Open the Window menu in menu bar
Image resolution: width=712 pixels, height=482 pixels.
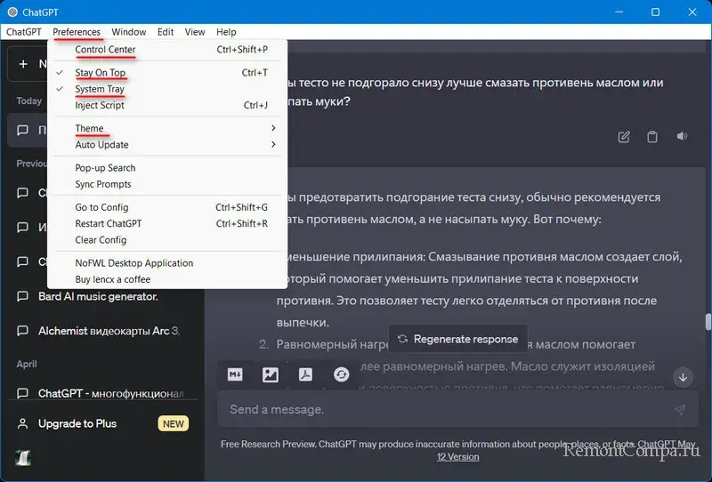pyautogui.click(x=129, y=32)
